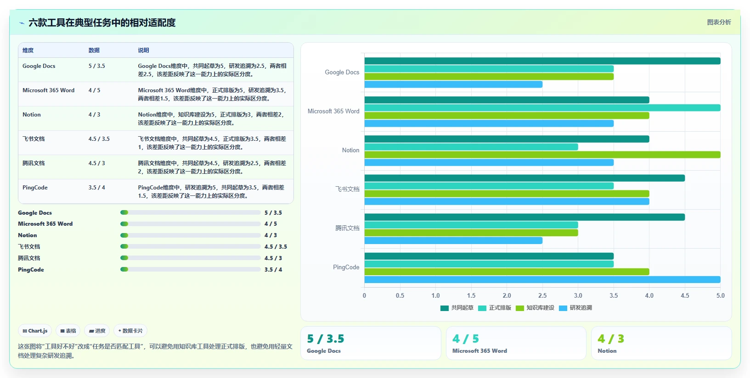Click the 腾讯文档 progress bar
Viewport: 750px width, 378px height.
click(191, 258)
